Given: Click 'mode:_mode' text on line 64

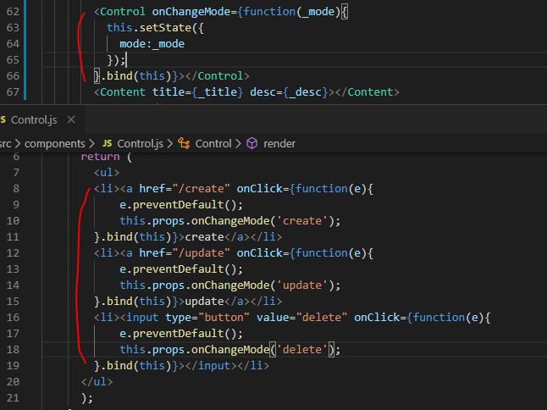Looking at the screenshot, I should pos(152,43).
